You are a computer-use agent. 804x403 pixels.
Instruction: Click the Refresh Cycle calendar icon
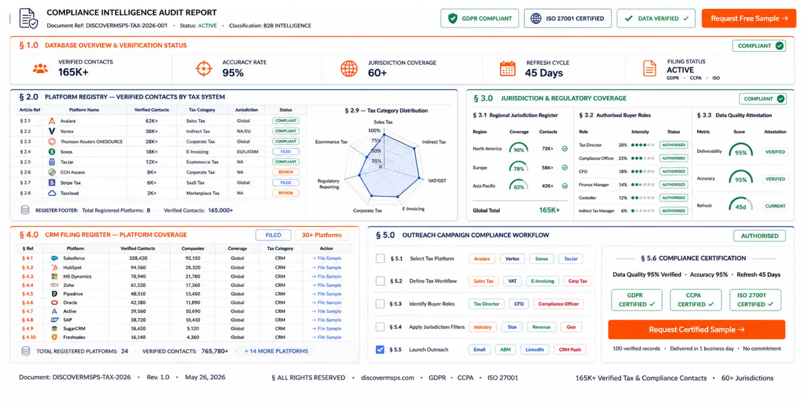pos(508,69)
